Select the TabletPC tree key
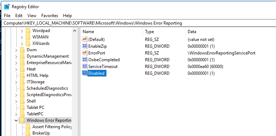This screenshot has width=276, height=136. click(35, 114)
